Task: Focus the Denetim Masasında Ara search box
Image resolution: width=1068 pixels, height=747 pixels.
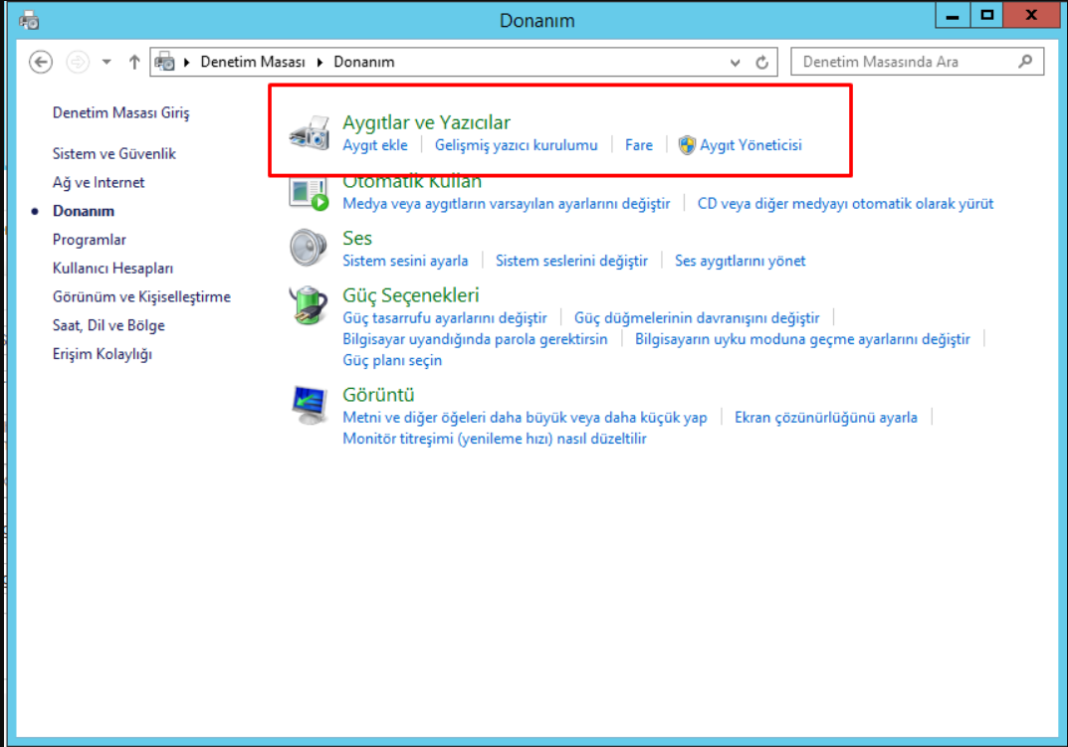Action: [x=917, y=62]
